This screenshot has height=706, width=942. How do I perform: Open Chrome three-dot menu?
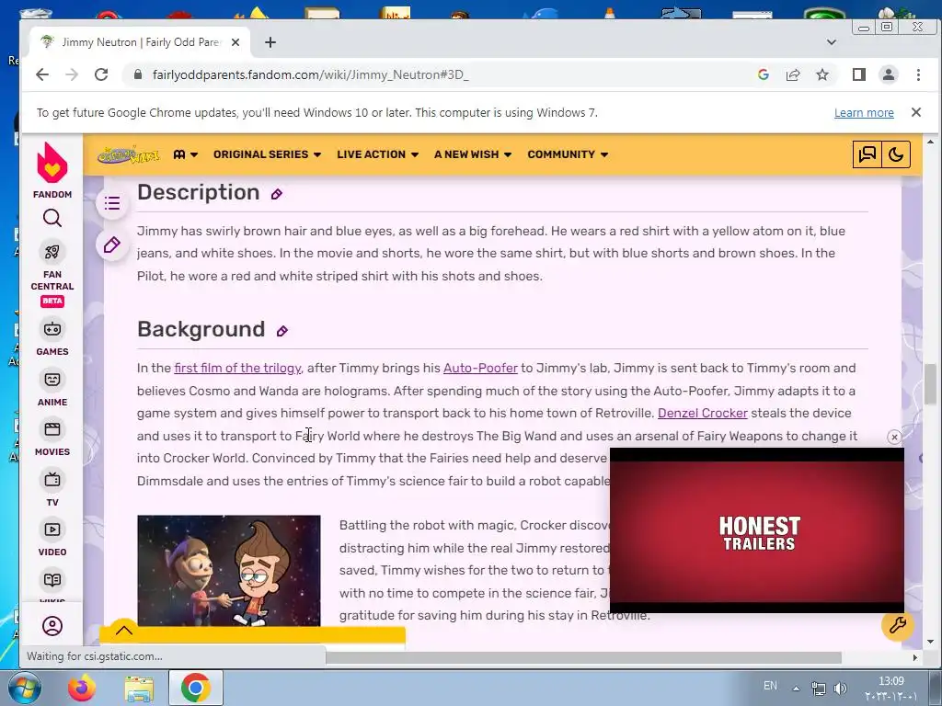pyautogui.click(x=918, y=74)
